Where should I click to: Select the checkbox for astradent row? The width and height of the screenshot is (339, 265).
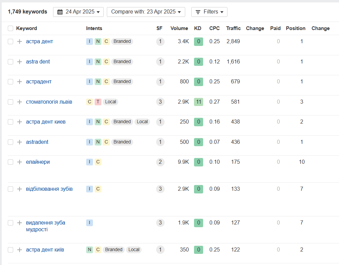[10, 142]
